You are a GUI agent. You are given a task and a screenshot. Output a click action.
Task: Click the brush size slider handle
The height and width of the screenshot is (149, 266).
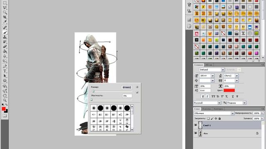point(93,91)
